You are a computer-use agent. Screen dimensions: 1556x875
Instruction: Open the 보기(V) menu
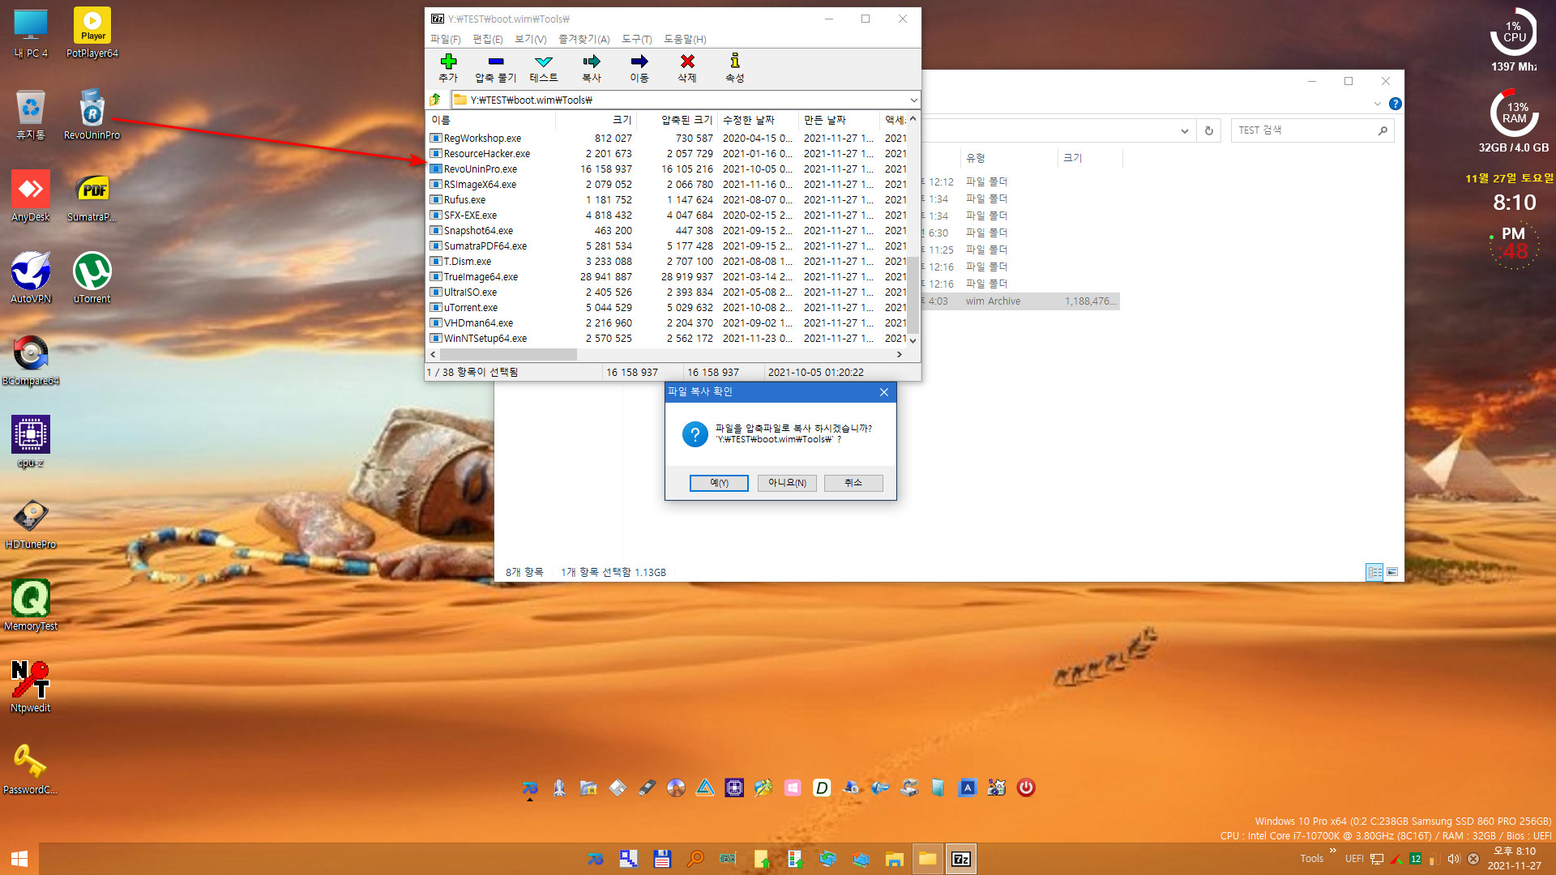530,39
